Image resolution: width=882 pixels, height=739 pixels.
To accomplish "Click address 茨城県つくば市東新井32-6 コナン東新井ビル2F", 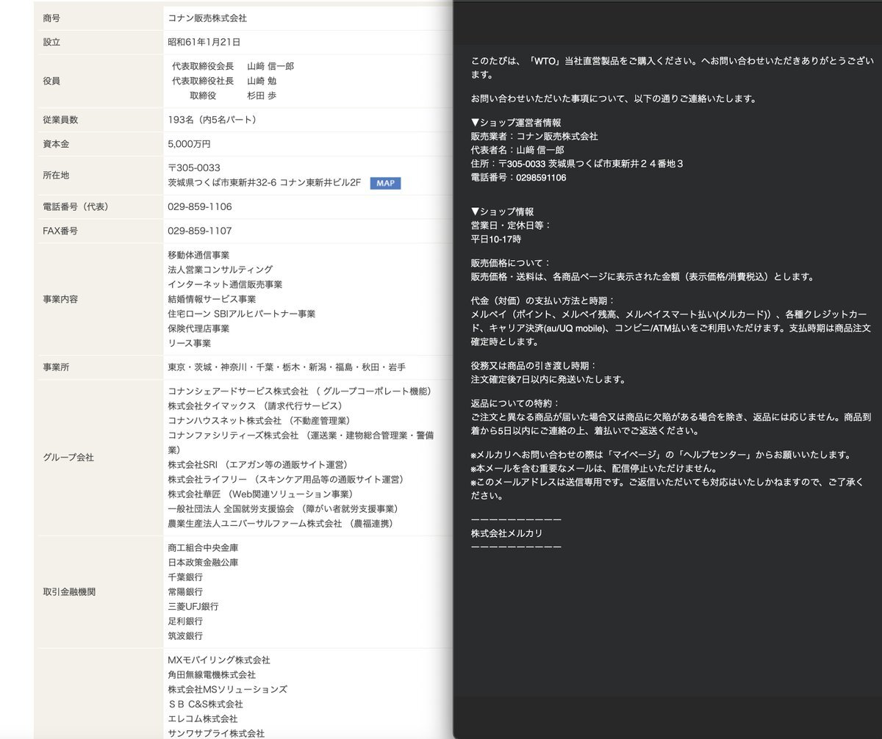I will (264, 183).
